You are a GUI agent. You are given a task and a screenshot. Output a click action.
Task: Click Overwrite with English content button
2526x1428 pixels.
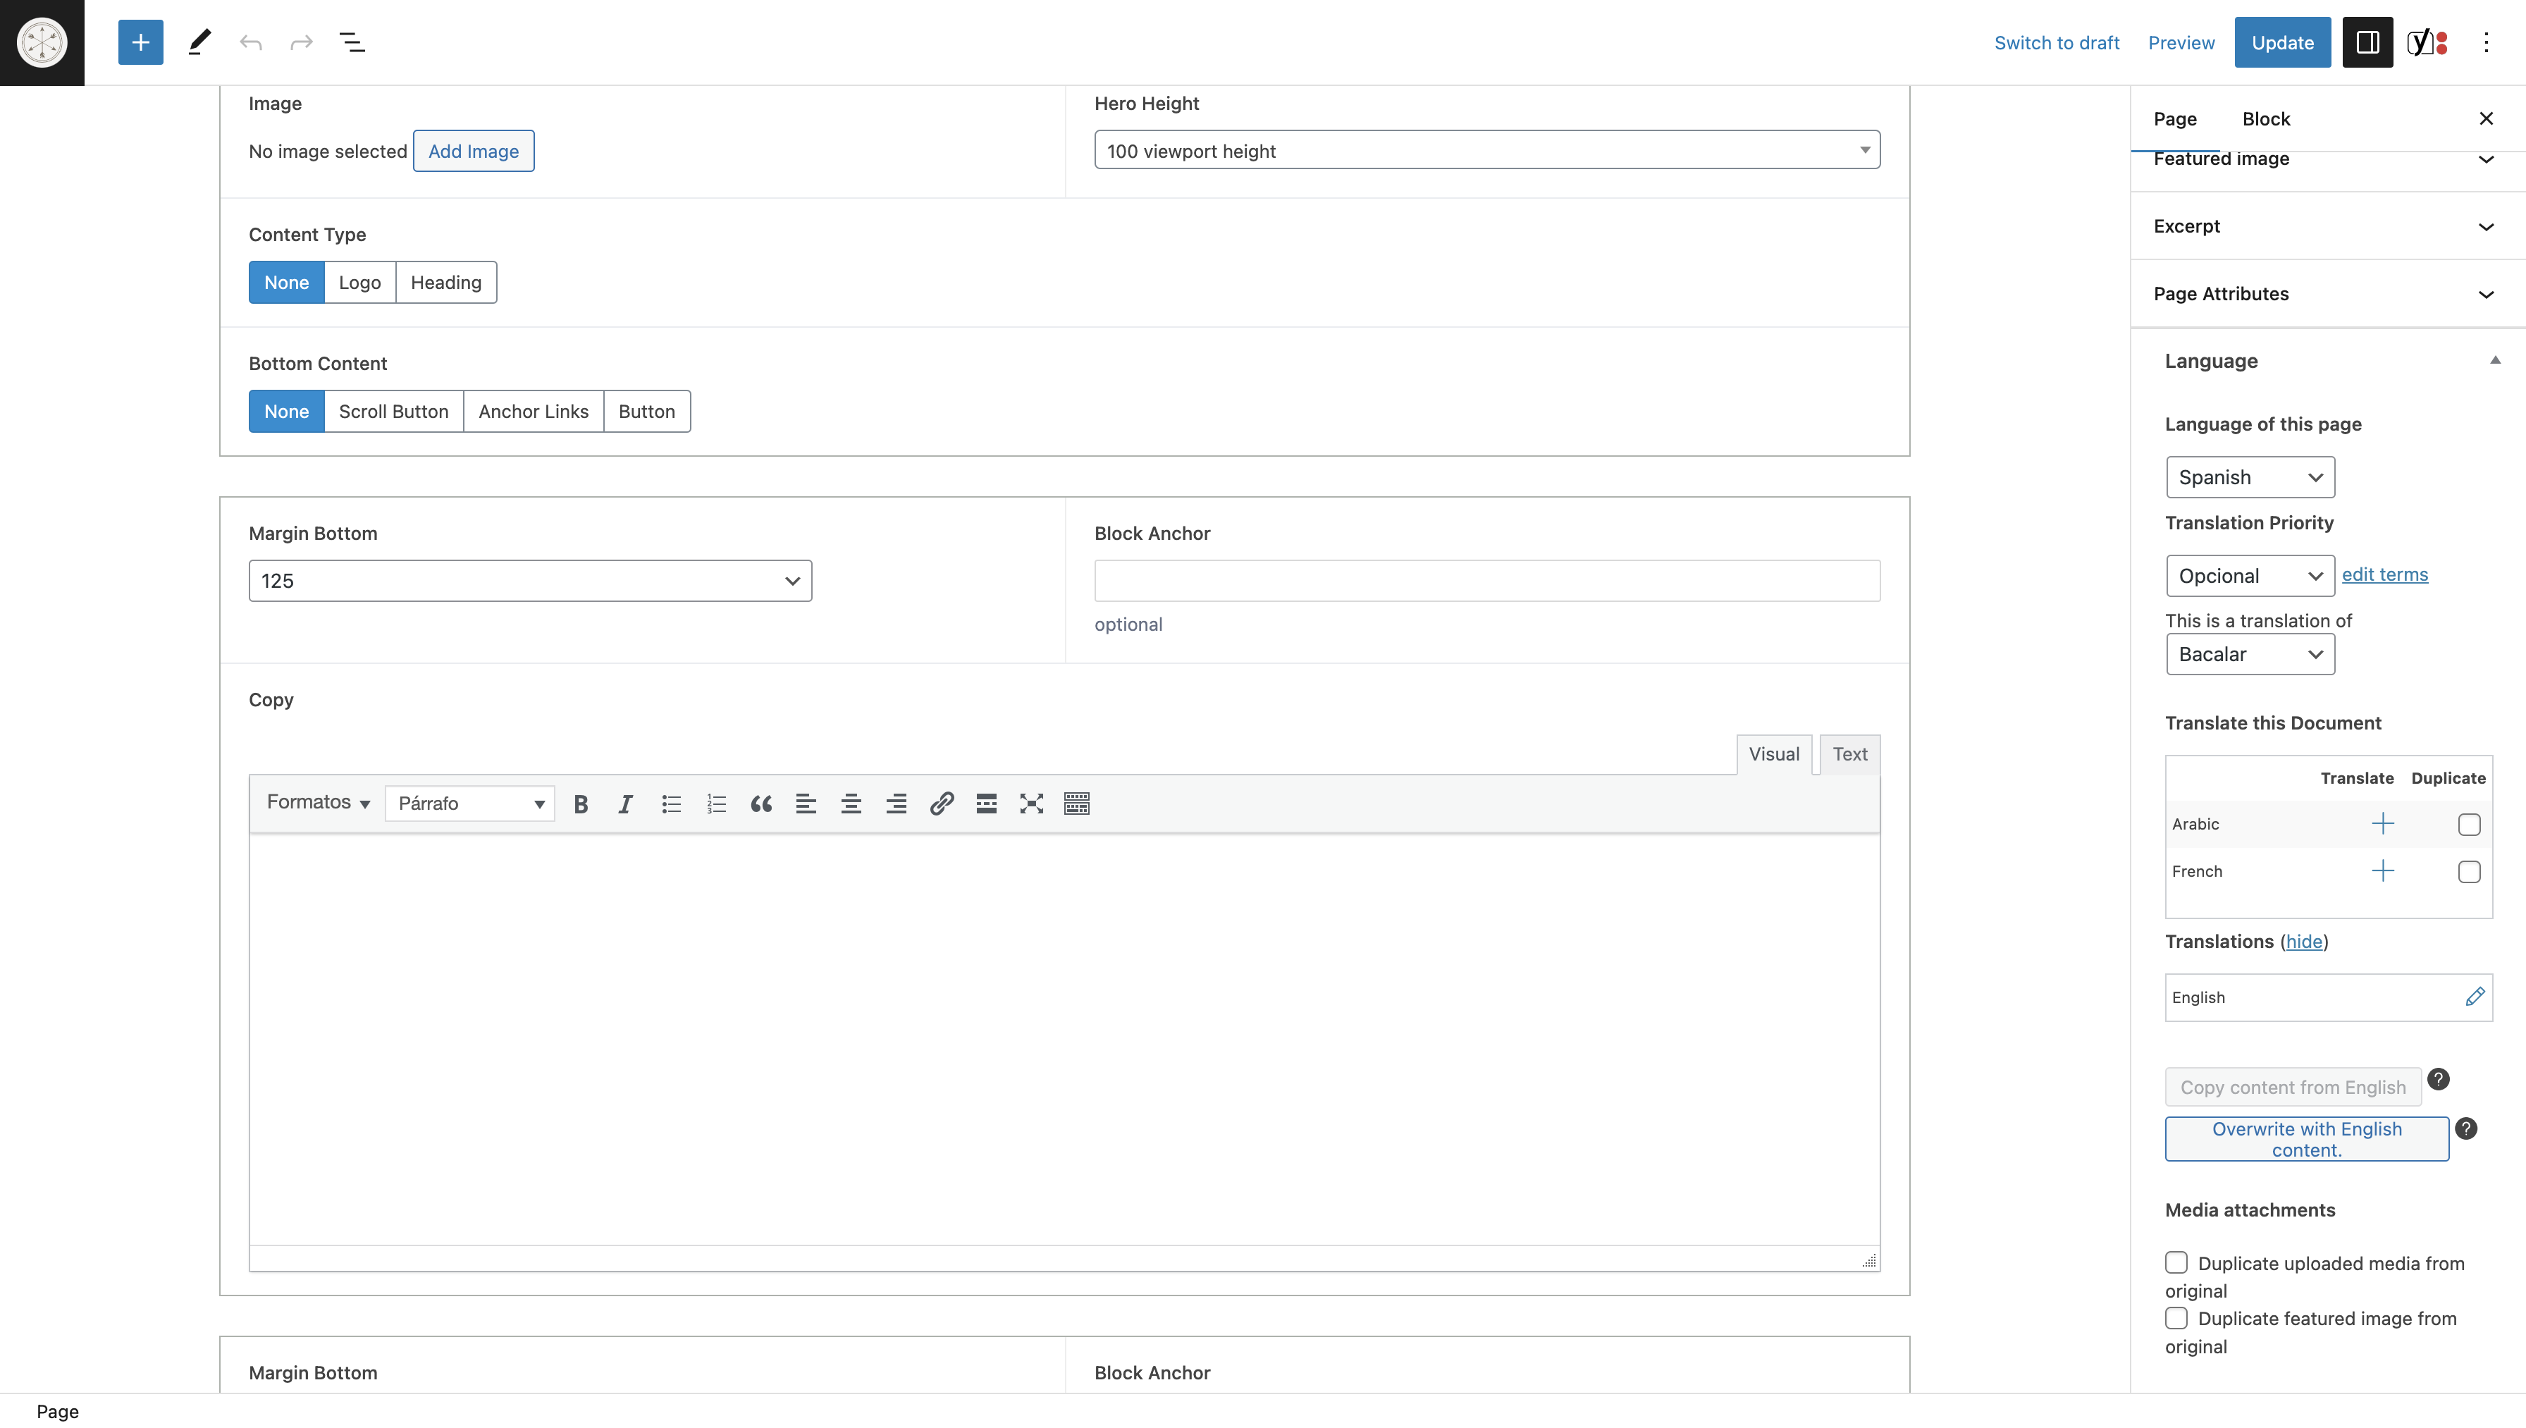coord(2306,1139)
